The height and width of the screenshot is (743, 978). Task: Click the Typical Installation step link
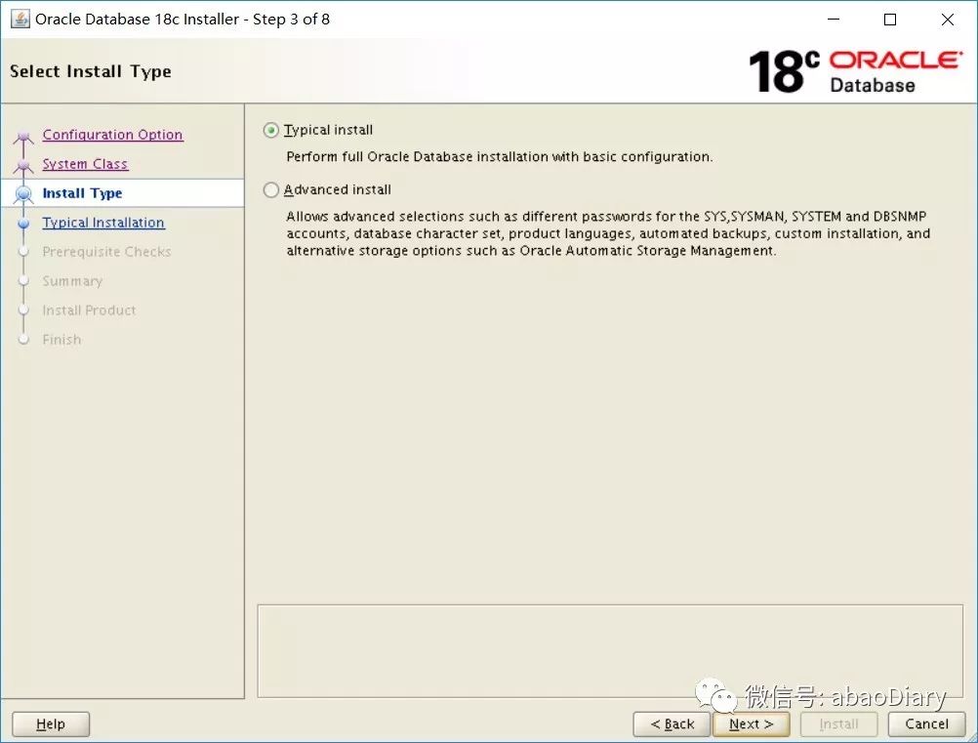tap(103, 223)
